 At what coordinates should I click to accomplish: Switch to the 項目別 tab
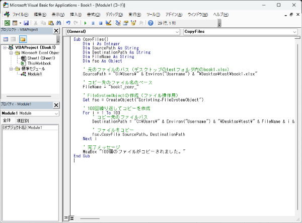[x=23, y=121]
